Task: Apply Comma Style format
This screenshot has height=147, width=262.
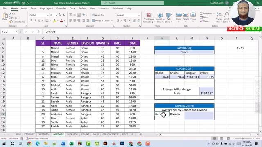Action: tap(129, 20)
